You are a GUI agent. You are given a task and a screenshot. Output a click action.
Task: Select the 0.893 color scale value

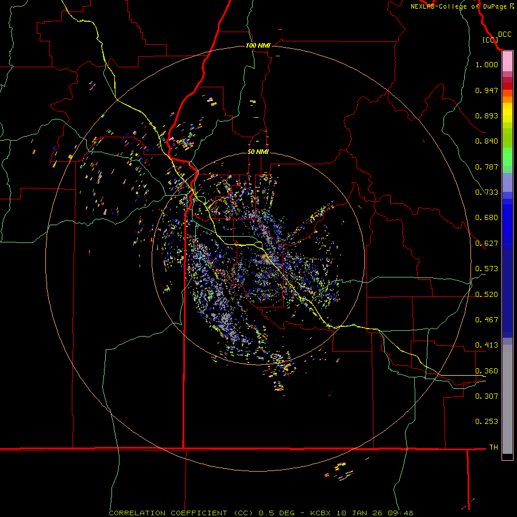487,115
